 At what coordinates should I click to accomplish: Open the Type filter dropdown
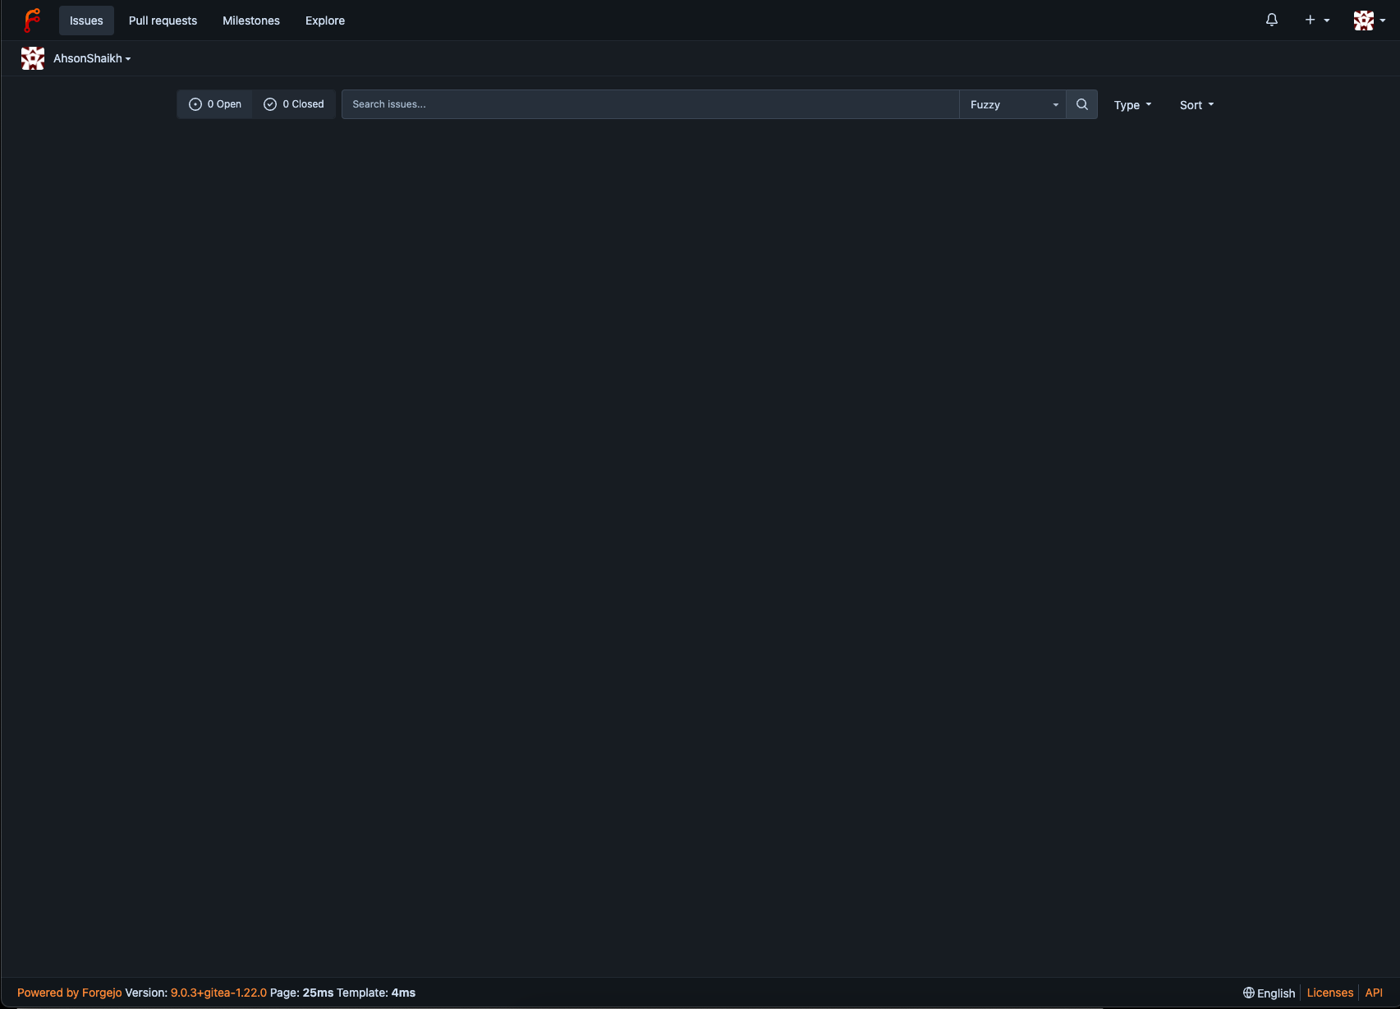point(1132,105)
